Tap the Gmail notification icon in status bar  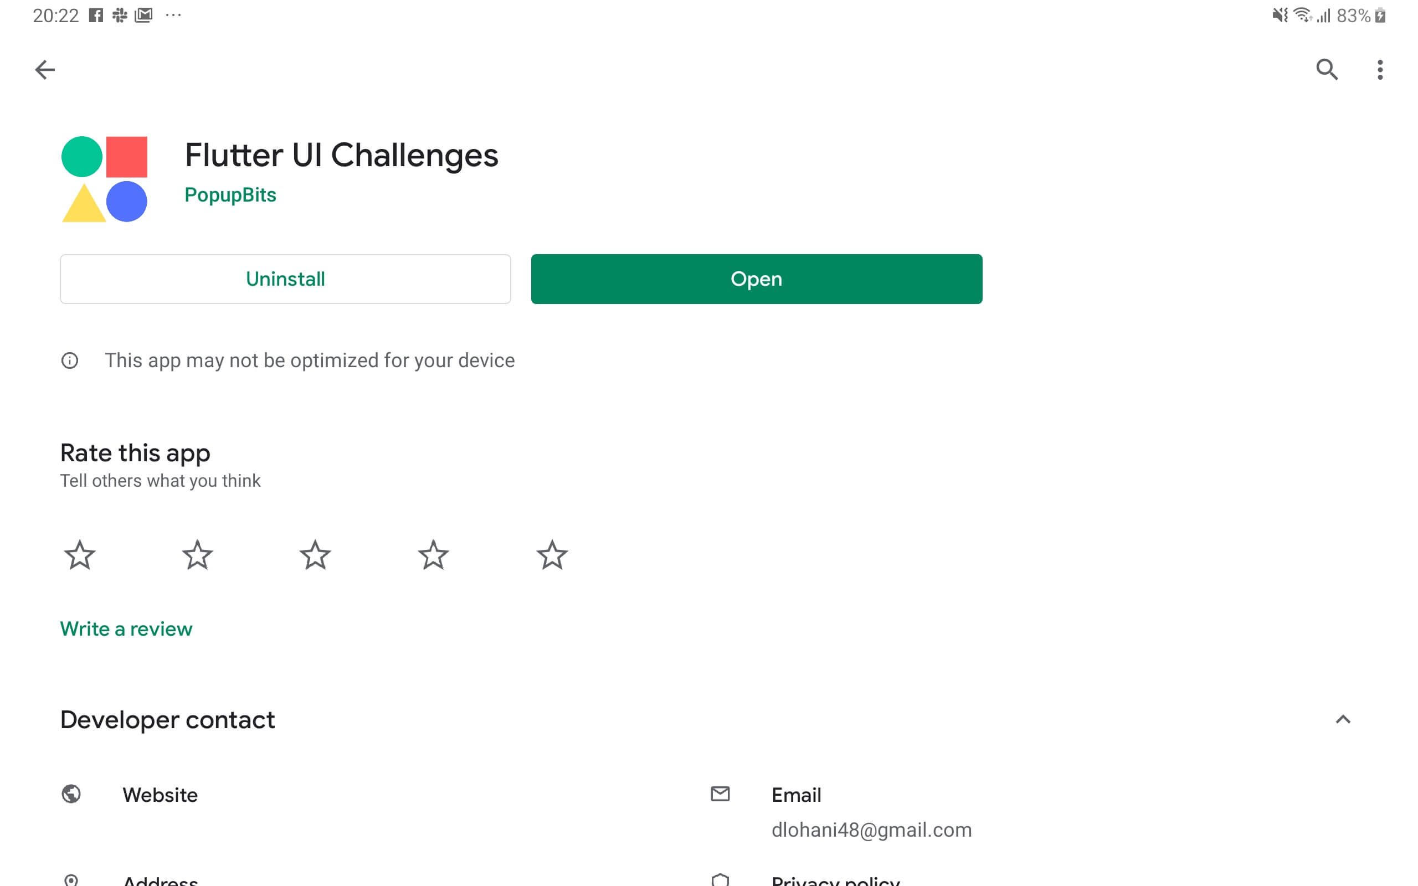[x=143, y=16]
